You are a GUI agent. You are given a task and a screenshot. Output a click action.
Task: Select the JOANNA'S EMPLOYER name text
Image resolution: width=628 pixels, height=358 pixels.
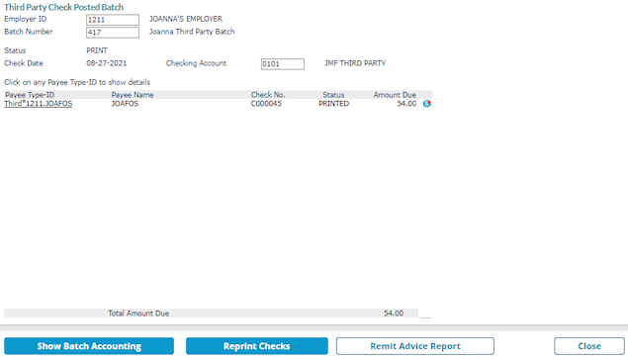[186, 19]
